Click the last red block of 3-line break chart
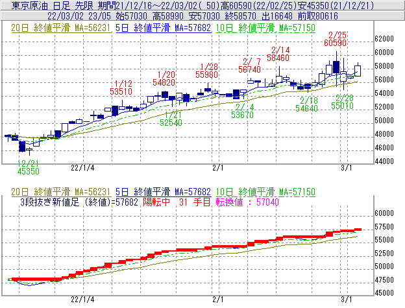The height and width of the screenshot is (308, 405). tap(358, 230)
